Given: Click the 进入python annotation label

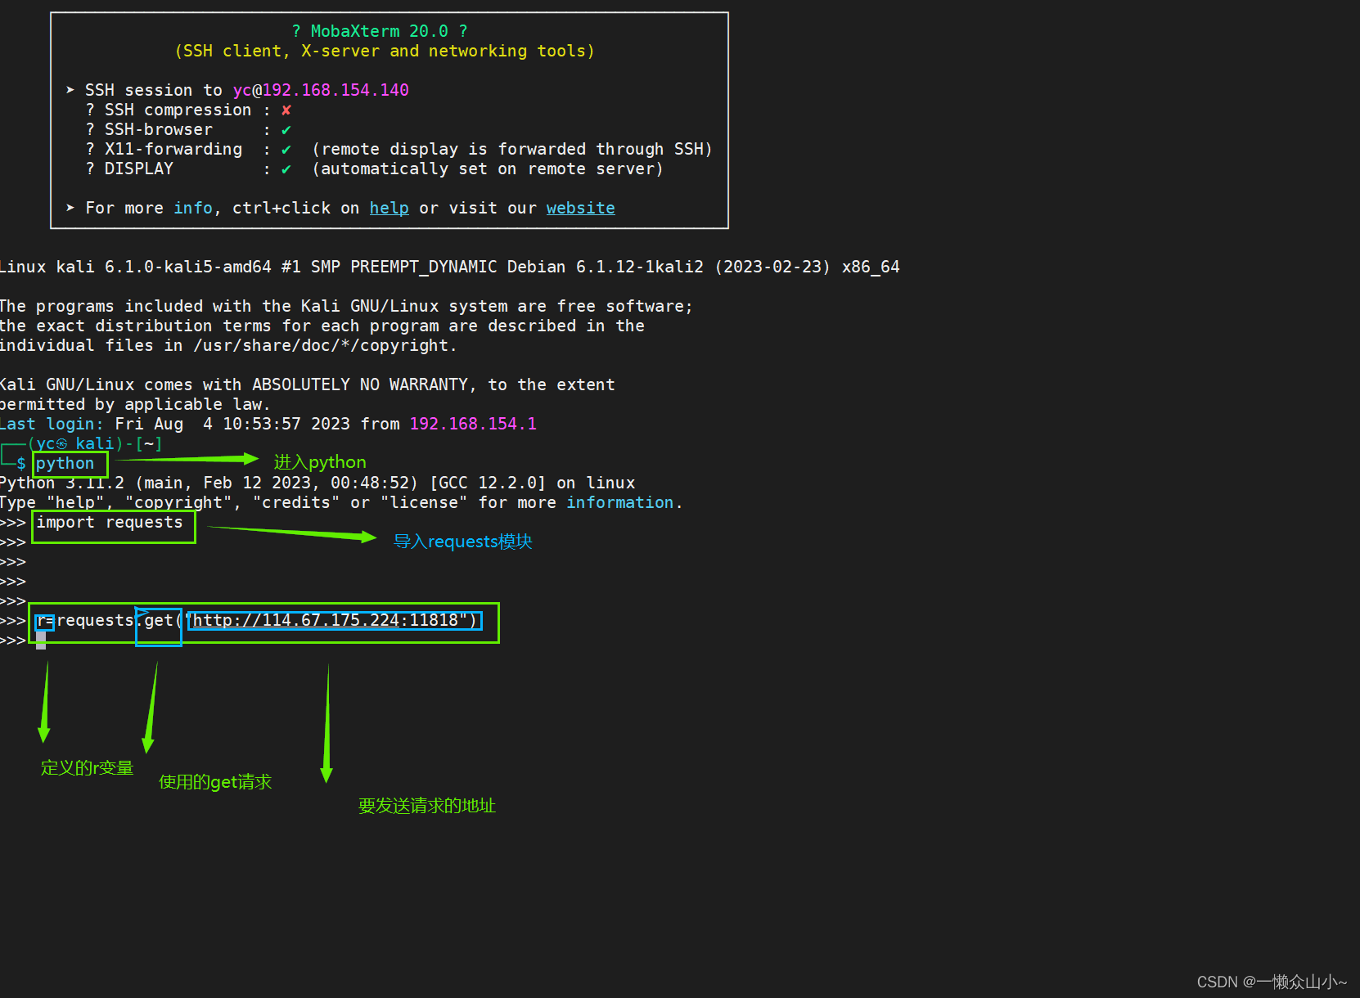Looking at the screenshot, I should coord(319,461).
